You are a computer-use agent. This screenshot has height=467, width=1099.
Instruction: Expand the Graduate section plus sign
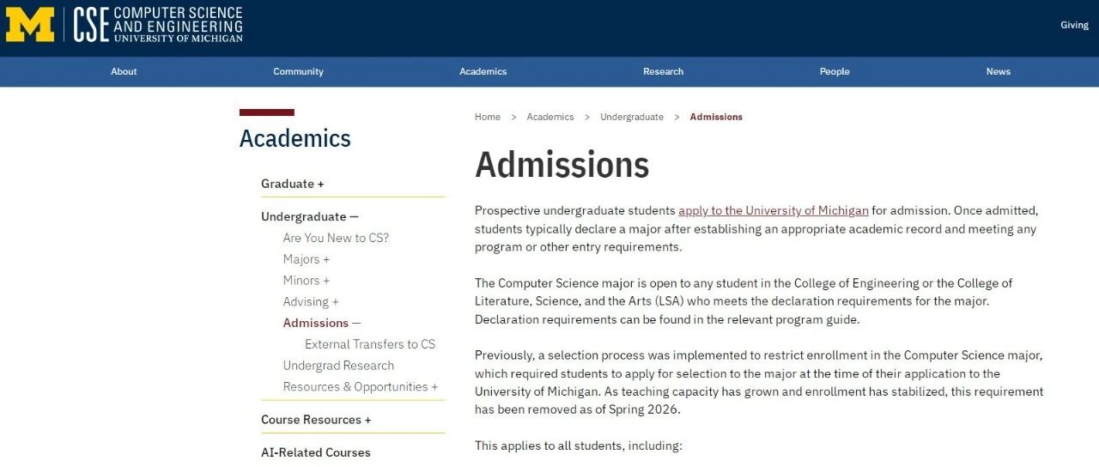pos(320,184)
